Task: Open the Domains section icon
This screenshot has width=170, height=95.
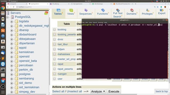Action: coord(132,10)
